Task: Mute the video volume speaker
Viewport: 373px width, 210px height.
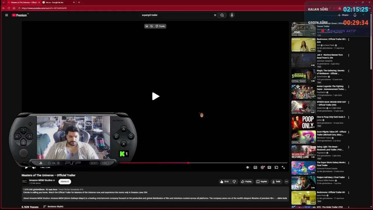Action: [x=34, y=167]
